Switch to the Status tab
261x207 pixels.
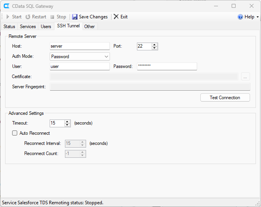(x=9, y=27)
